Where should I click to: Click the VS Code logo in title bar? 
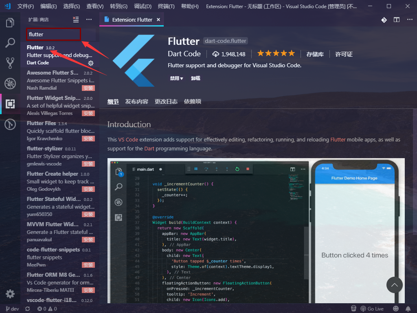point(7,6)
